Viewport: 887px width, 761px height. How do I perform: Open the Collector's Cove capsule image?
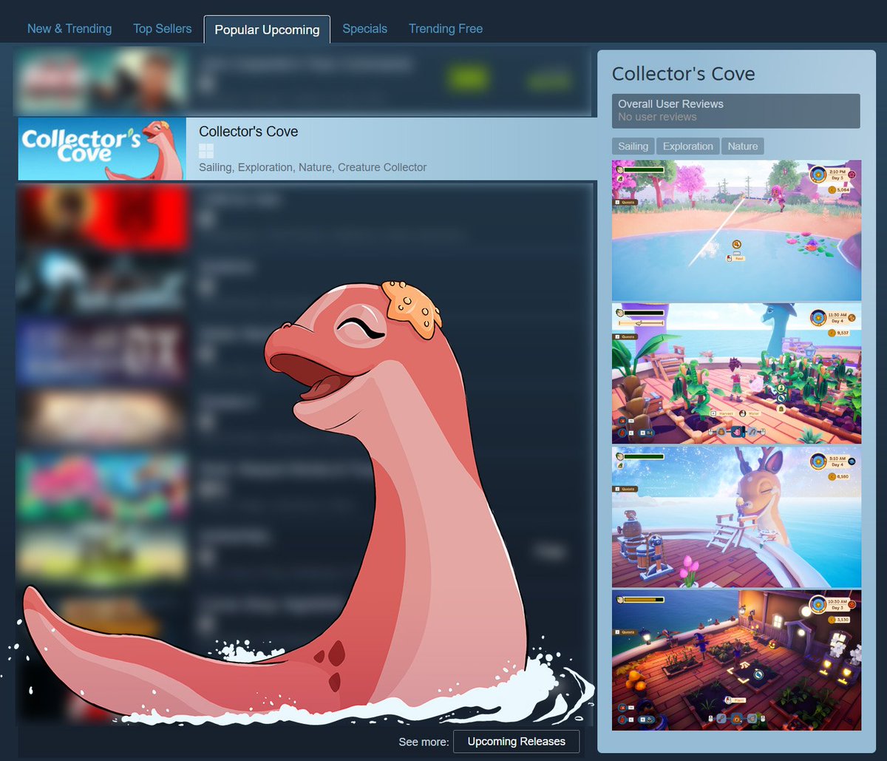[x=102, y=149]
